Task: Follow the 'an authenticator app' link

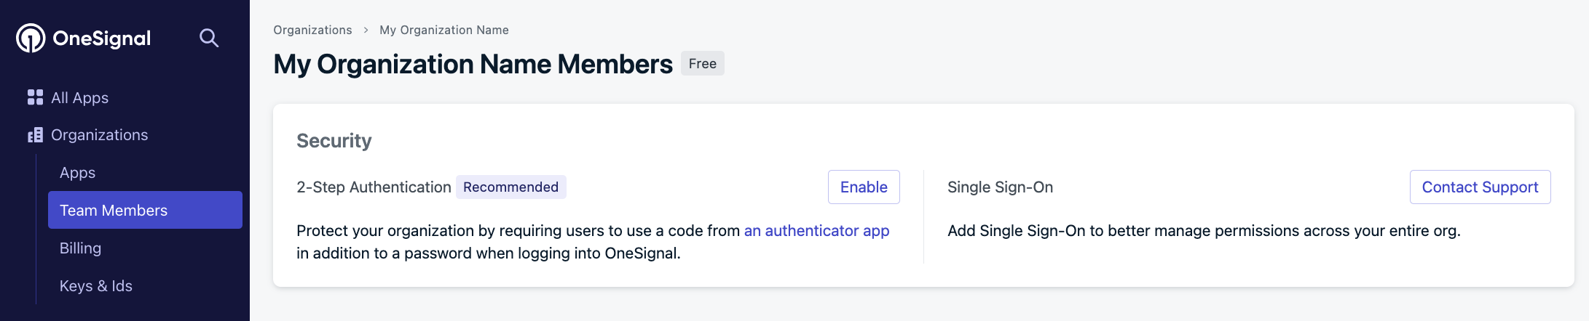Action: click(x=816, y=231)
